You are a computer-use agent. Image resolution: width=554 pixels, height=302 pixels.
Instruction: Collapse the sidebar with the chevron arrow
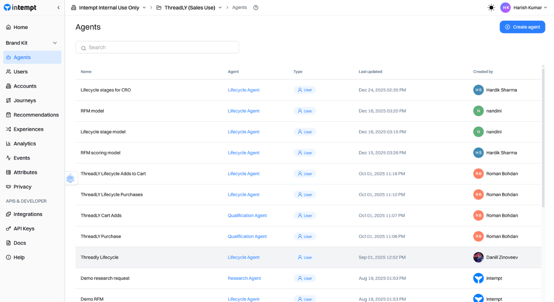click(58, 8)
